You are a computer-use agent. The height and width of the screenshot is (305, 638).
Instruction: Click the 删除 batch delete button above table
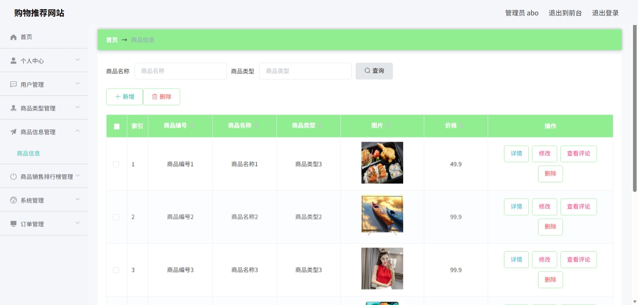[161, 96]
